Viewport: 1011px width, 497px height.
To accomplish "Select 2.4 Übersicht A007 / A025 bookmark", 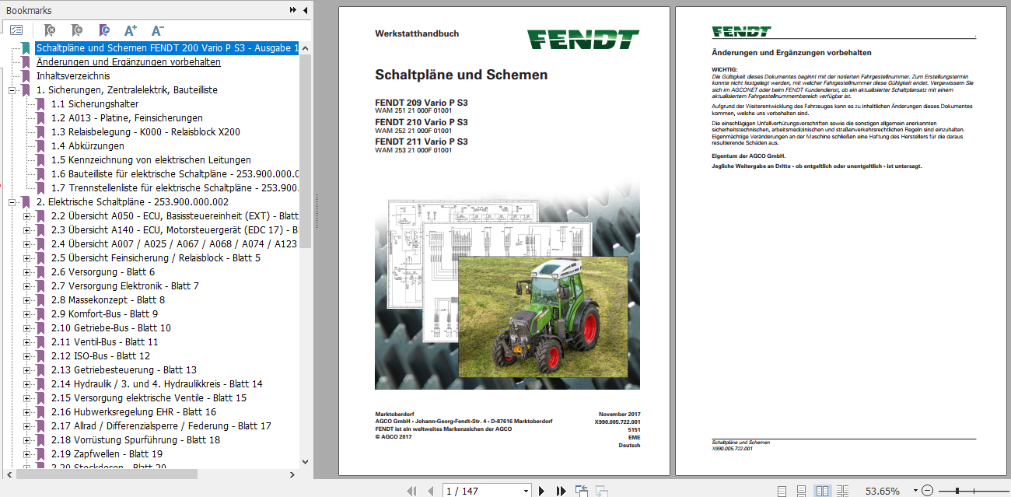I will (x=175, y=244).
